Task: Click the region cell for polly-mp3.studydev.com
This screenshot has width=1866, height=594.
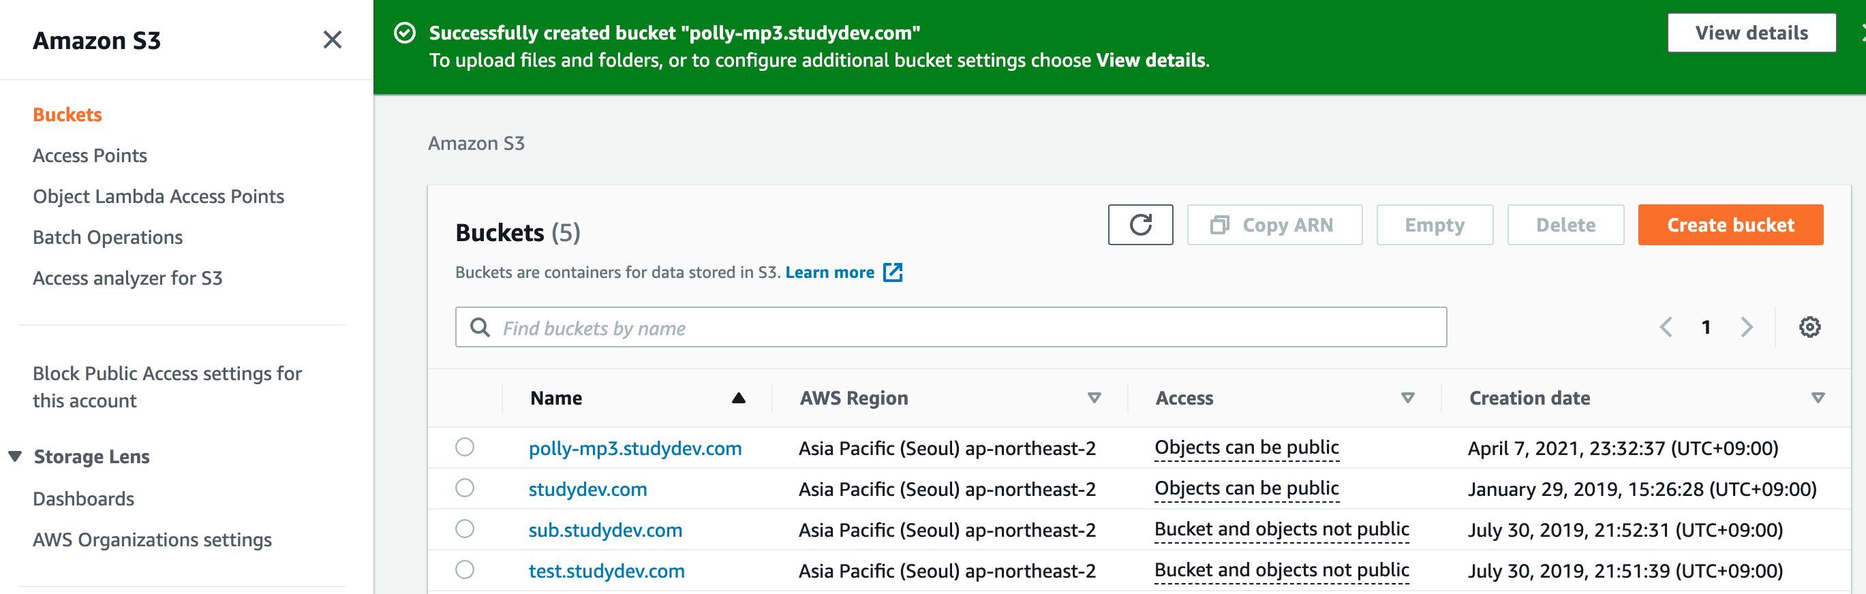Action: click(x=947, y=448)
